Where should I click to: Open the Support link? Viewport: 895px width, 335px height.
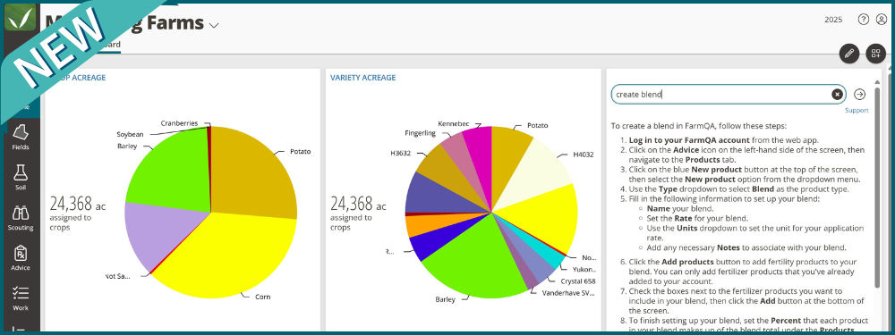coord(857,111)
